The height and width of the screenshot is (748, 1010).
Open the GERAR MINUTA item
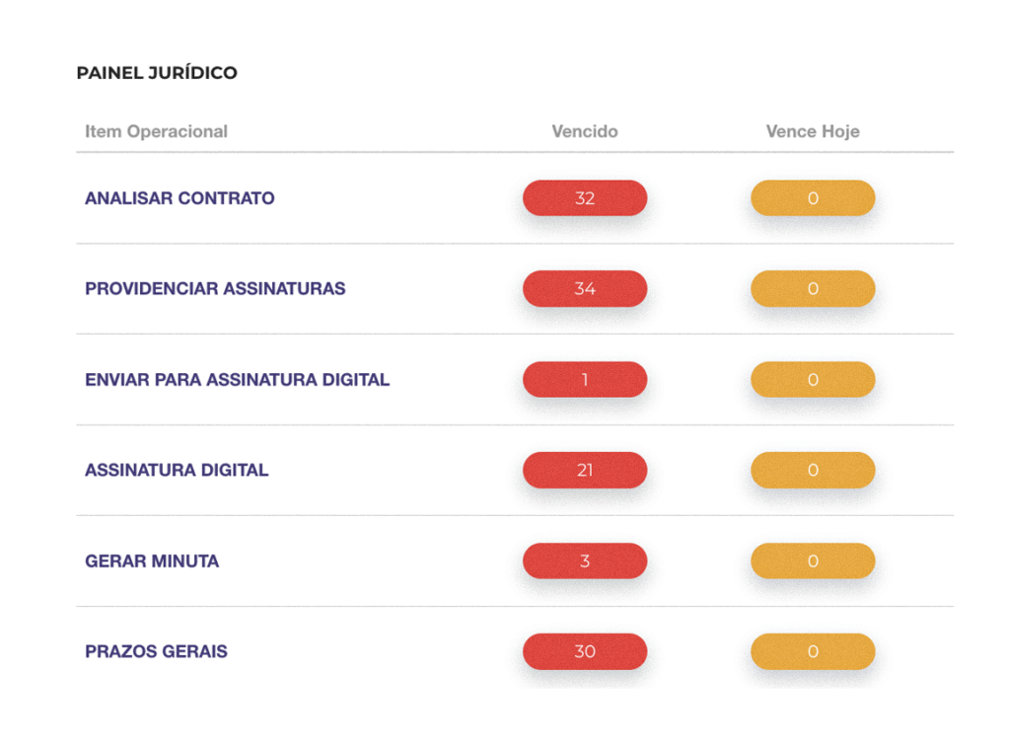152,561
